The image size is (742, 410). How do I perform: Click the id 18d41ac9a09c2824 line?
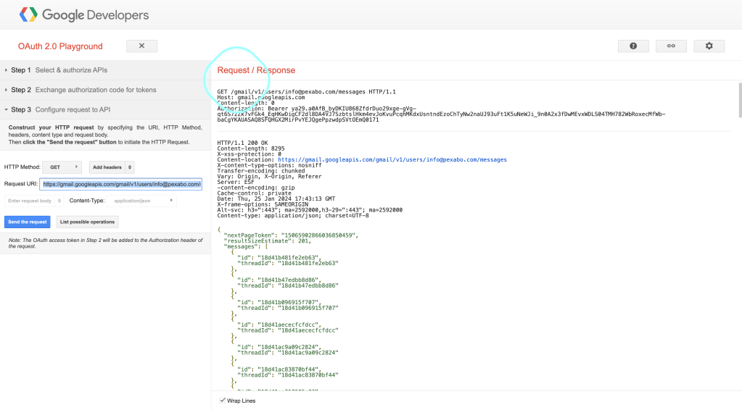[280, 347]
